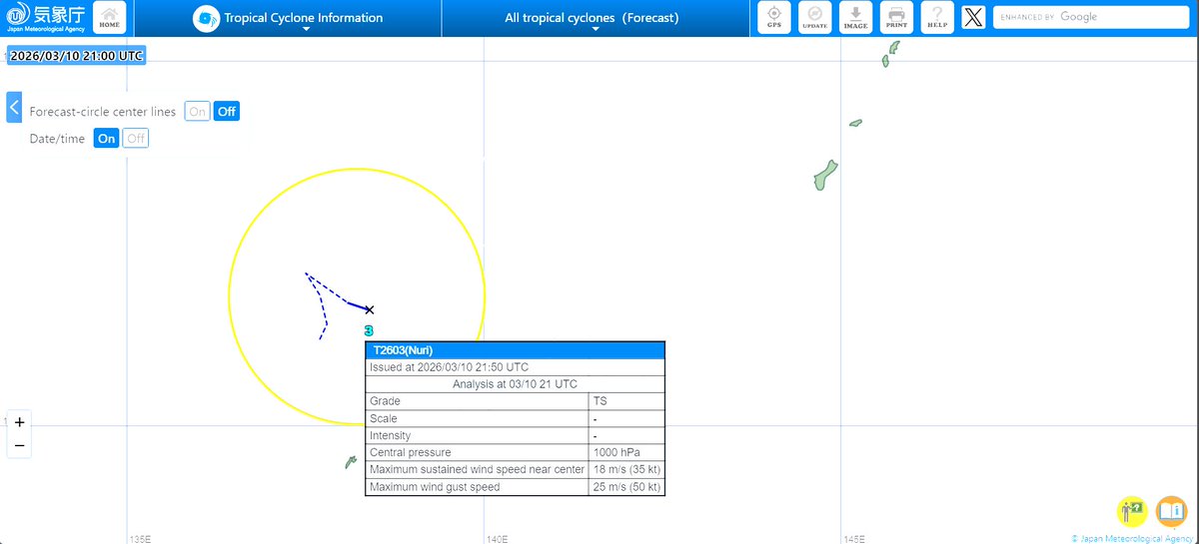Click the 140E longitude label
Screen dimensions: 1199x544
tap(497, 539)
